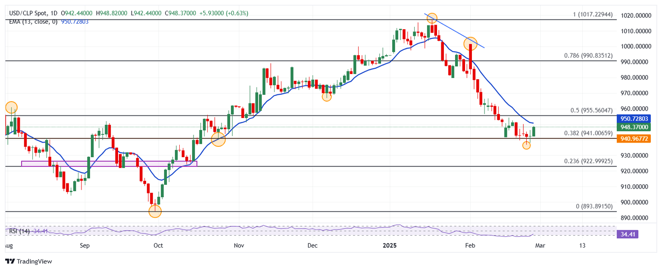Screen dimensions: 662x270
Task: Click the purple rectangle support zone
Action: point(109,164)
